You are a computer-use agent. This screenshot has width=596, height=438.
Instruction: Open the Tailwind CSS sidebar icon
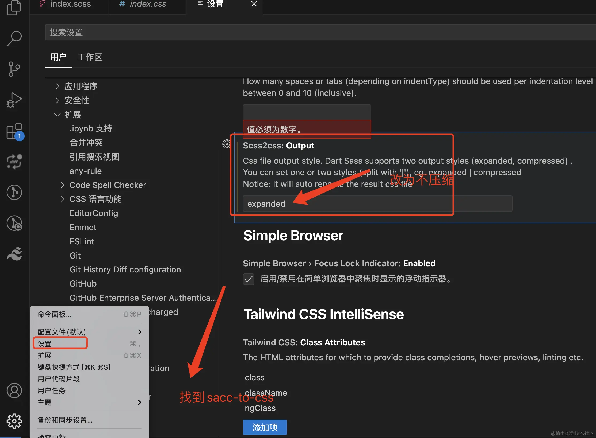pyautogui.click(x=14, y=254)
